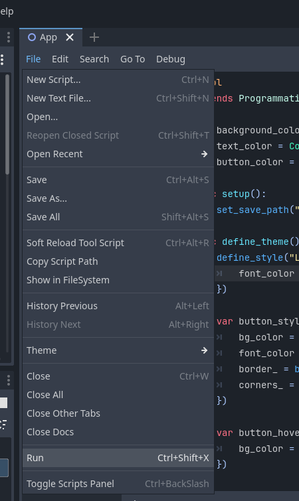Open the Search menu
Screen dimensions: 299x501
94,59
